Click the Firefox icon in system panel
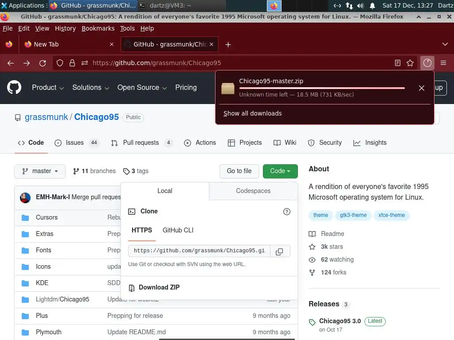 point(274,6)
